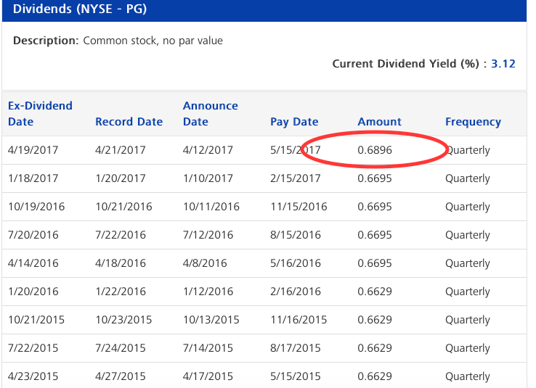Click amount 0.6695 in the 1/18/2017 row
The height and width of the screenshot is (388, 536).
click(x=375, y=178)
